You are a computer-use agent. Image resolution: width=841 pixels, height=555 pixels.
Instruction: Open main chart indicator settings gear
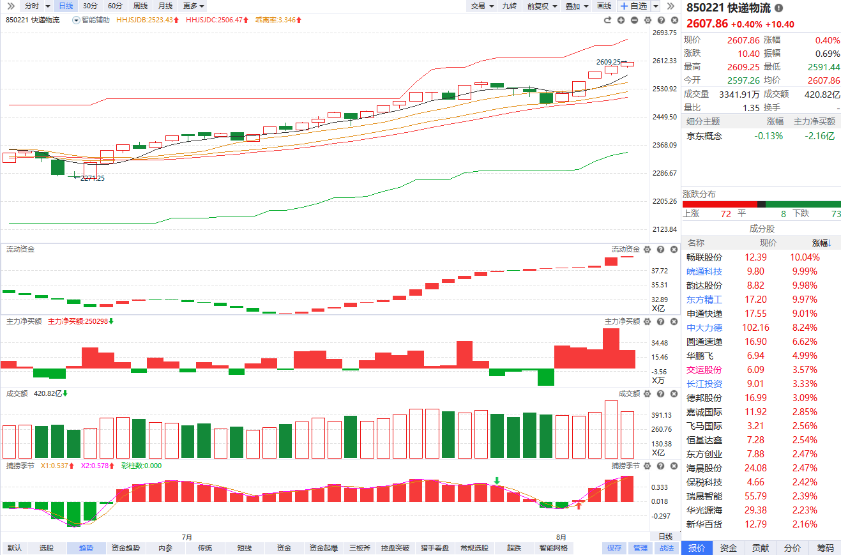[x=647, y=20]
